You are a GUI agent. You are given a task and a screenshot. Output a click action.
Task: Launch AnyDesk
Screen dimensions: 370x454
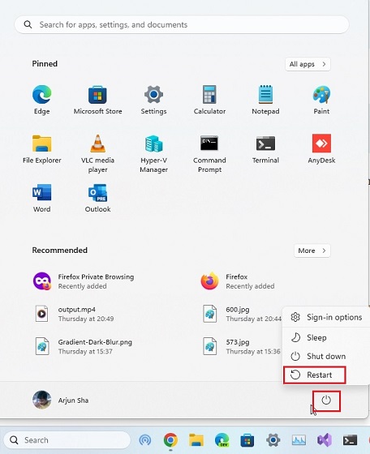click(321, 149)
